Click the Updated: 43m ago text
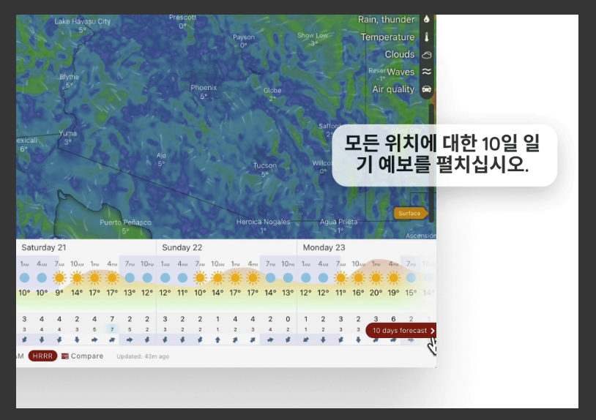The width and height of the screenshot is (596, 420). point(143,356)
